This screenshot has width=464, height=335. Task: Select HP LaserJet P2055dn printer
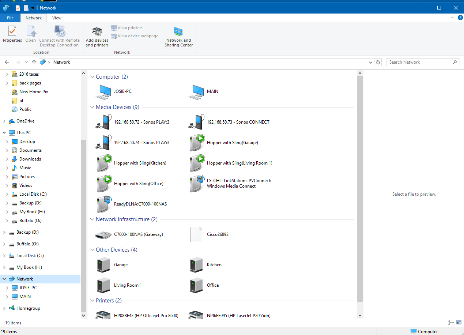coord(230,315)
